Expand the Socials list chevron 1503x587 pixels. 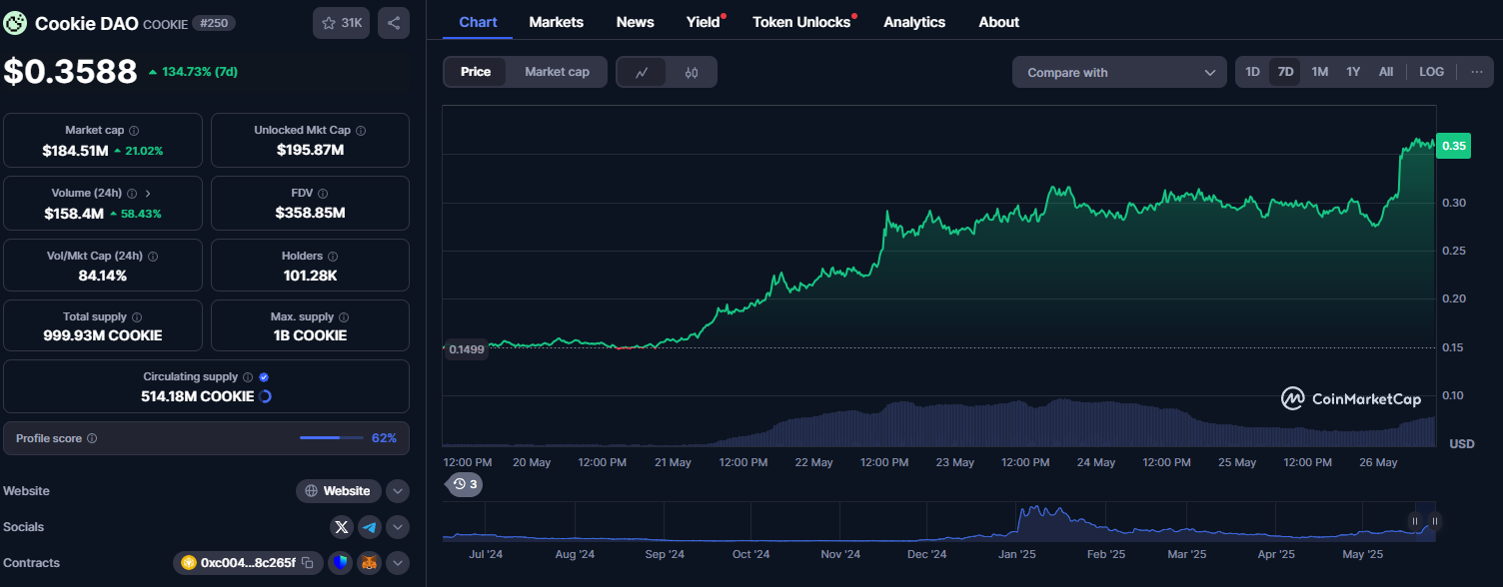pos(397,527)
